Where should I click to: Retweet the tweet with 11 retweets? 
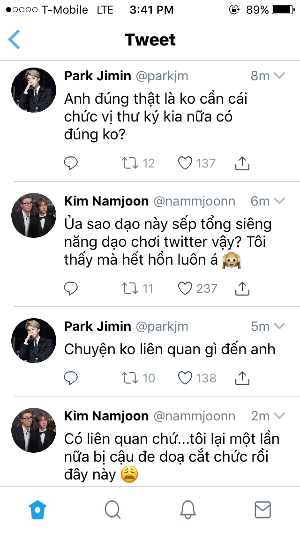129,288
